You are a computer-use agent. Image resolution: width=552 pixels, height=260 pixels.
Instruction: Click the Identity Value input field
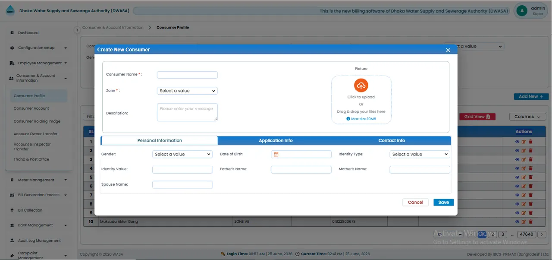[x=182, y=170]
